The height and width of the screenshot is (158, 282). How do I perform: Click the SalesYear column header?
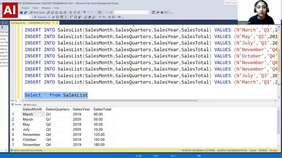81,109
